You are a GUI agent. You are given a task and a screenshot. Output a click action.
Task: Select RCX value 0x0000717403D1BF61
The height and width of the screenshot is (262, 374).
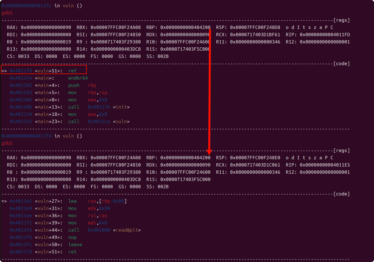255,35
